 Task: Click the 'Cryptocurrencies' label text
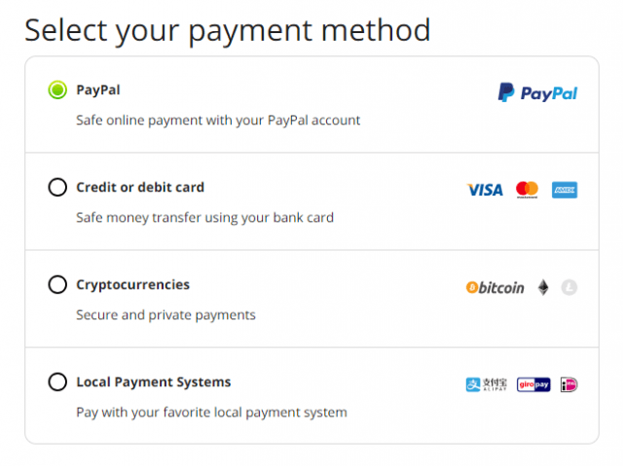[x=132, y=285]
